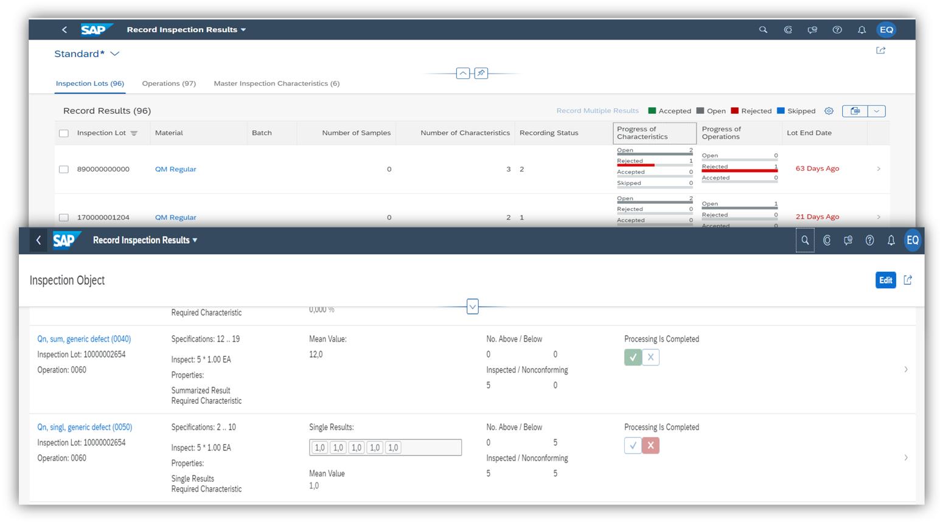Open QM Regular material for lot 890000000000
Image resolution: width=940 pixels, height=523 pixels.
pos(176,169)
